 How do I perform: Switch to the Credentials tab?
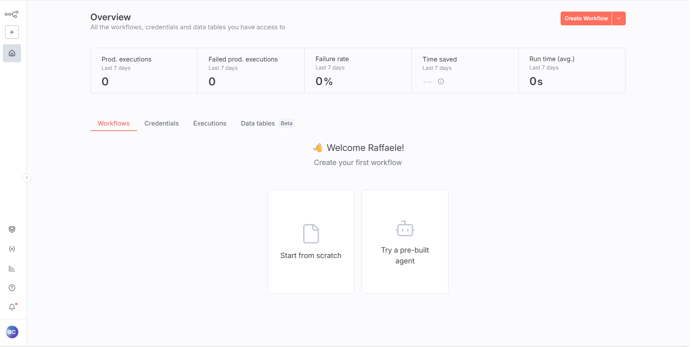tap(161, 123)
